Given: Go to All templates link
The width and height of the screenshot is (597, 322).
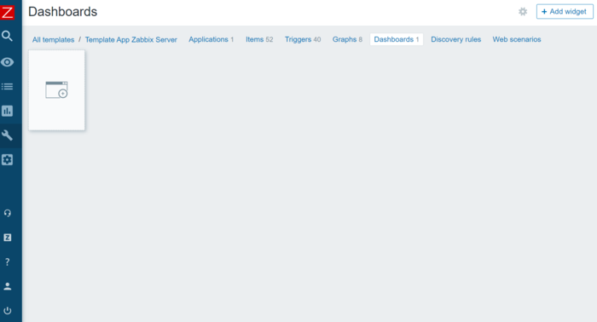Looking at the screenshot, I should [53, 39].
